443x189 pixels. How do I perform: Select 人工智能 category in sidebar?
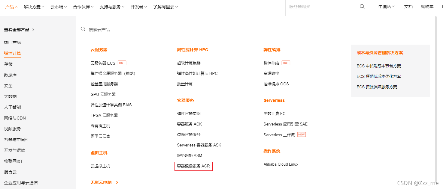[x=12, y=107]
